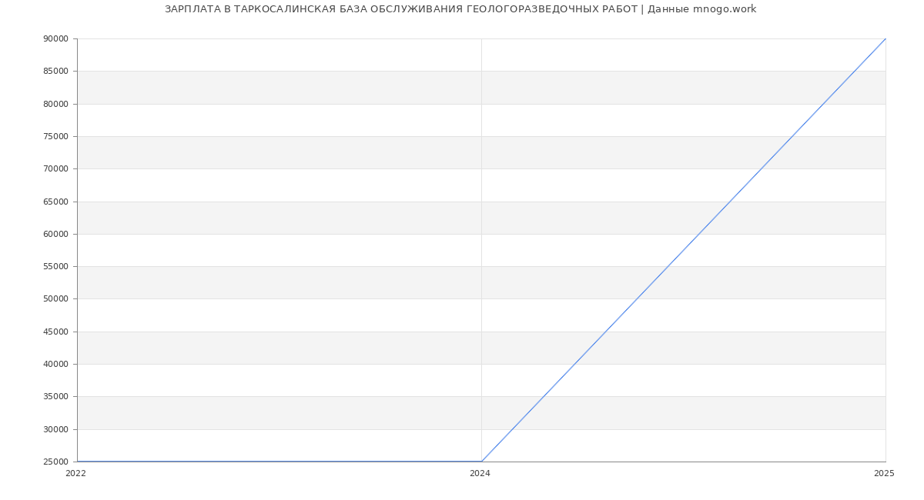Click the 2024 x-axis label
Screen dimensions: 924x500
pyautogui.click(x=480, y=474)
